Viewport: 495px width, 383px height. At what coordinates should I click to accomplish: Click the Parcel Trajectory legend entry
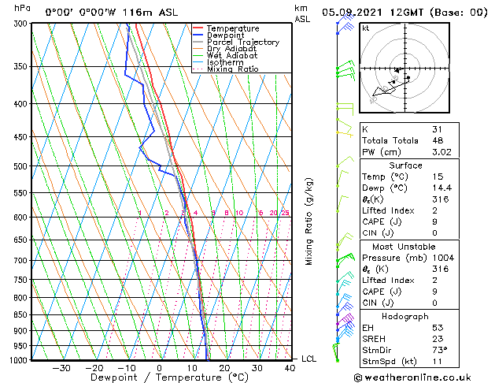coord(236,42)
